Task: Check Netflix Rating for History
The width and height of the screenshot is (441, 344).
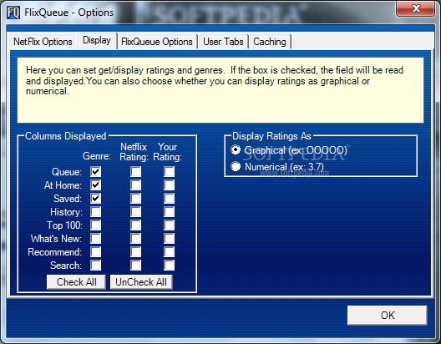Action: click(136, 211)
